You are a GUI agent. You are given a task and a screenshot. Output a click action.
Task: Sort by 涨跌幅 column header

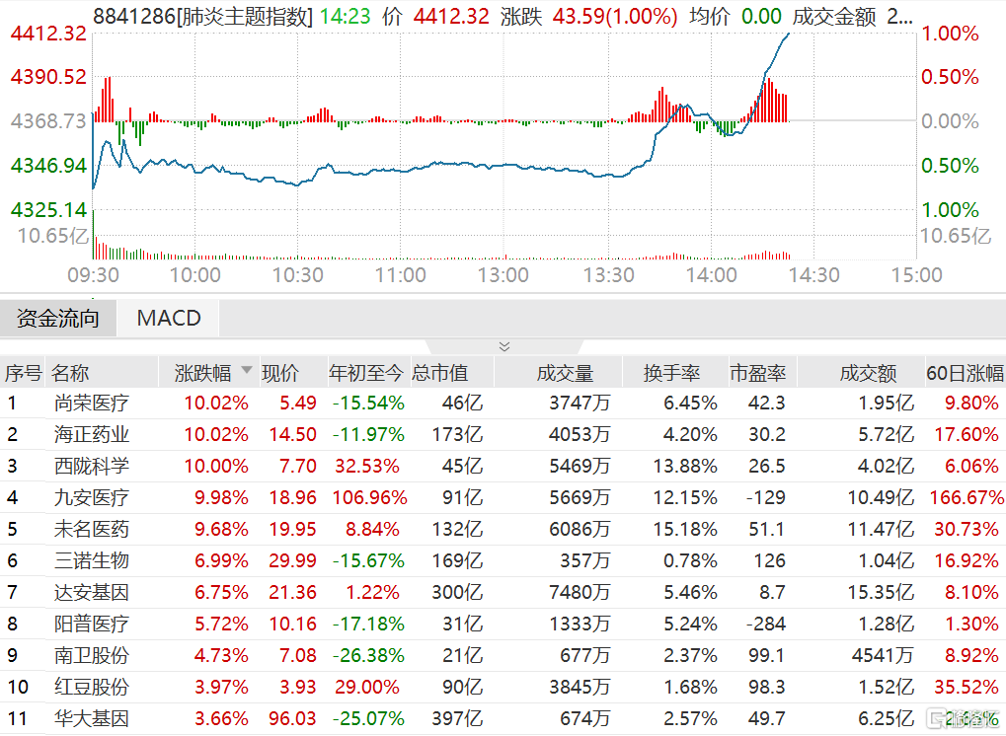(x=202, y=373)
